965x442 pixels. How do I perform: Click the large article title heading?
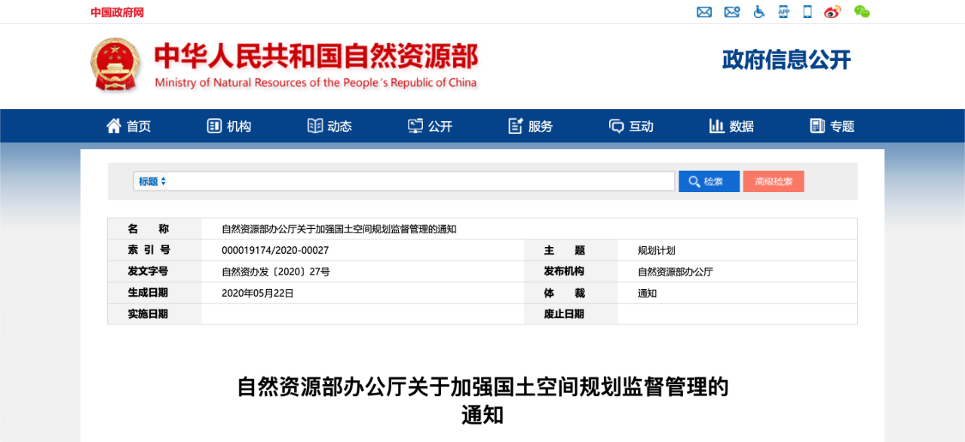[x=482, y=401]
